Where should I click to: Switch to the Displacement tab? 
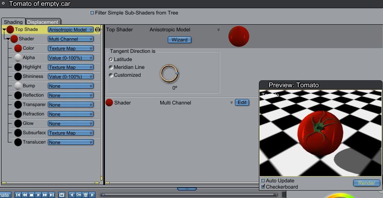coord(42,22)
